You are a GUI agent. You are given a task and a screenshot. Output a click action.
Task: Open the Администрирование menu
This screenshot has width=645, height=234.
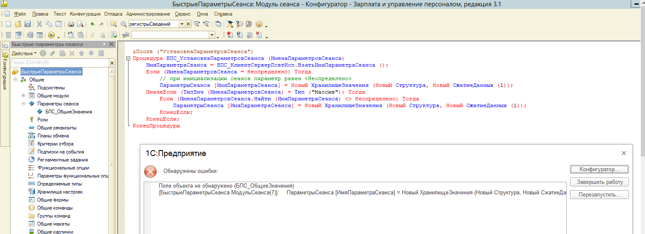(x=148, y=14)
